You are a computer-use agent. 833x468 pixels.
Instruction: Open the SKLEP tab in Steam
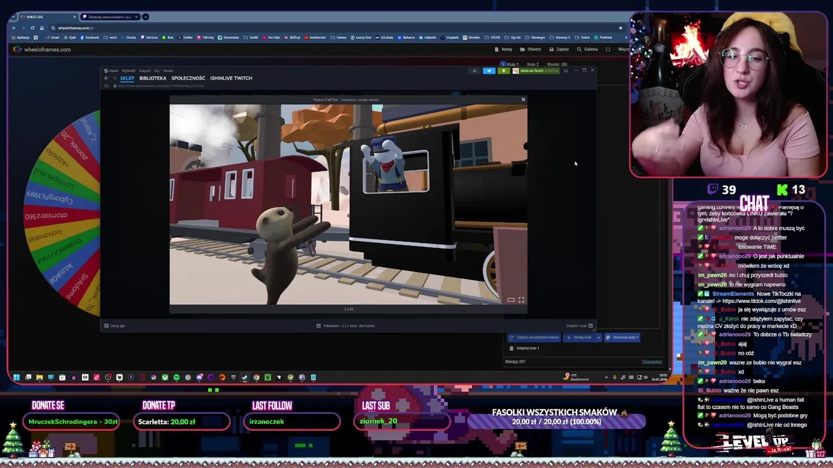127,78
